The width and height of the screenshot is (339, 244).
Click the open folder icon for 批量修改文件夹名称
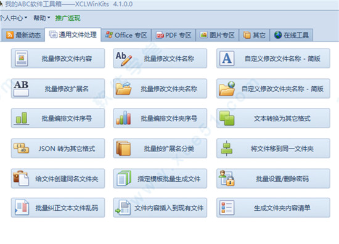123,88
